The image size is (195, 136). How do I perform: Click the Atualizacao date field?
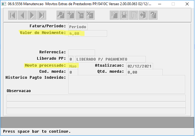click(140, 66)
